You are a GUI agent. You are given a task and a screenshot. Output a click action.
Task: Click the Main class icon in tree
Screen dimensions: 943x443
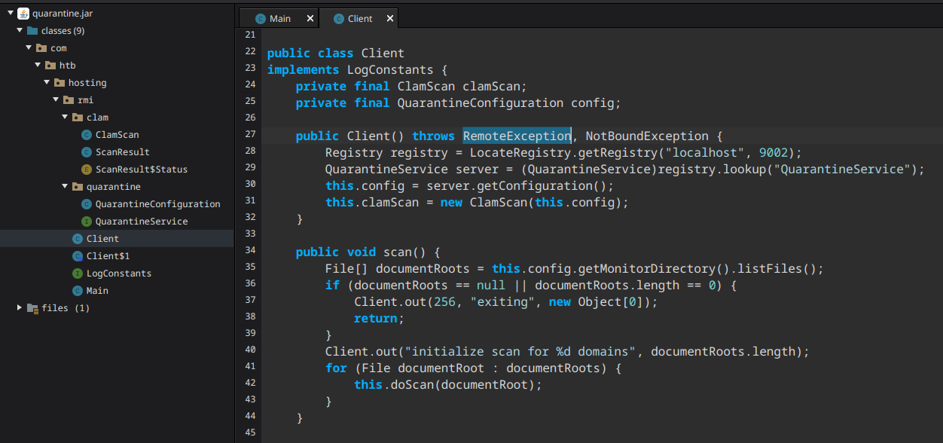(x=78, y=291)
